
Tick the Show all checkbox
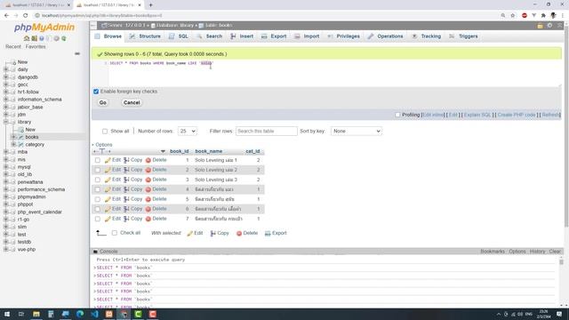[x=105, y=132]
